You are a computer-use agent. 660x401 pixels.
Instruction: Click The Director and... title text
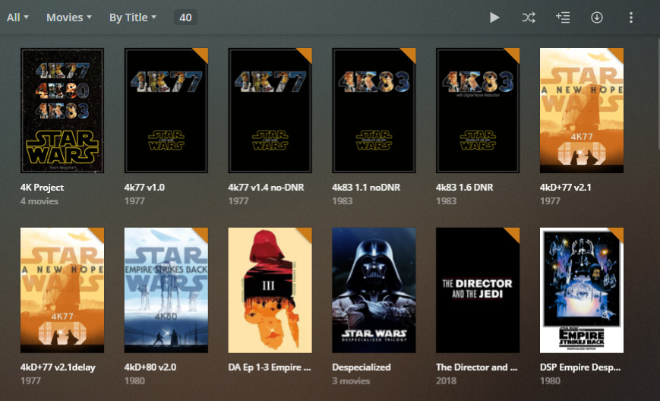[x=477, y=368]
